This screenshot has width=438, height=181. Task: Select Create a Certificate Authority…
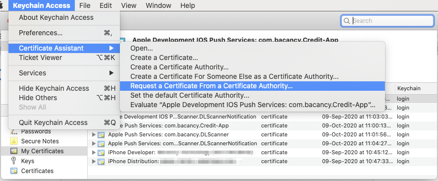253,67
